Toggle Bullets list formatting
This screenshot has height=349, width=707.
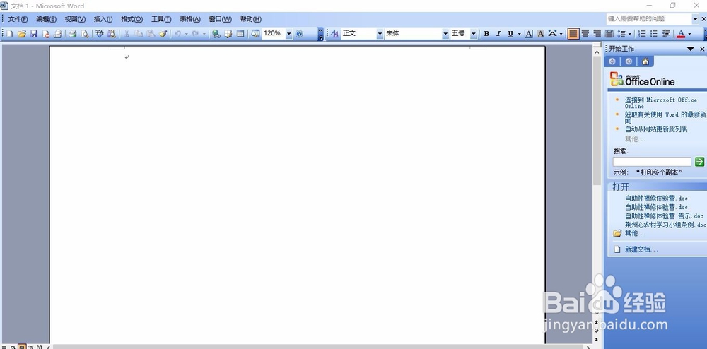[654, 34]
